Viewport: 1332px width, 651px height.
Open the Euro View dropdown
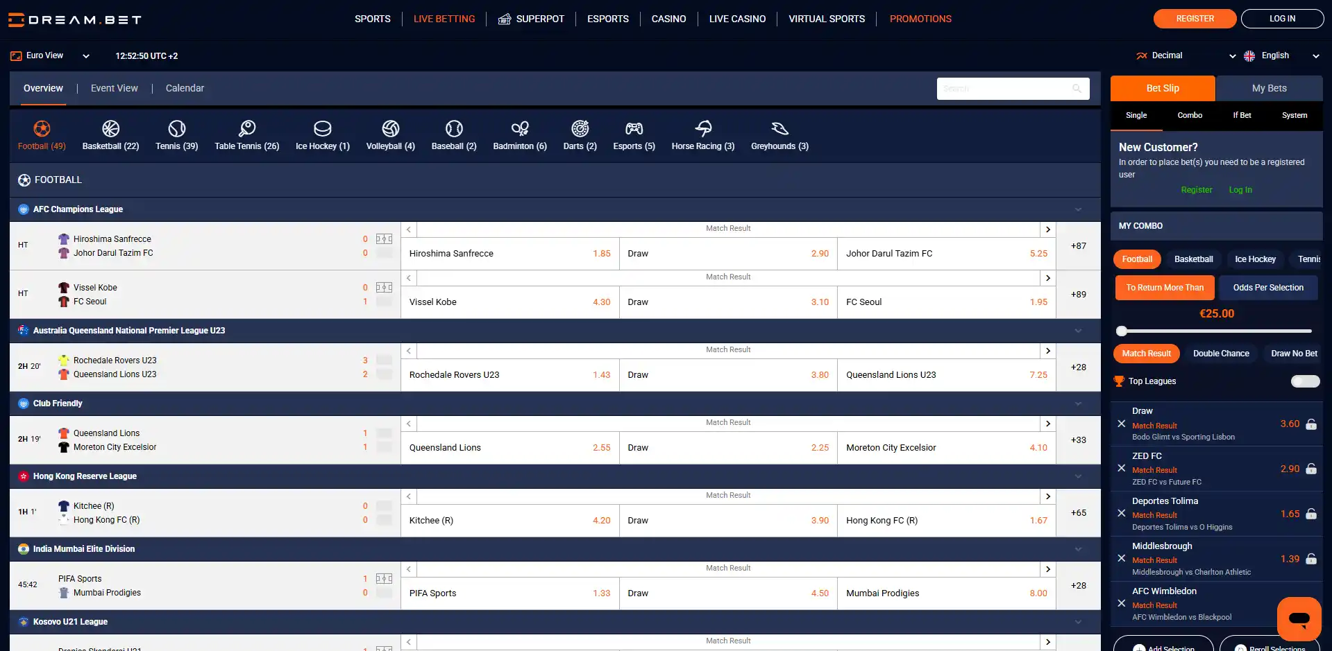(50, 55)
